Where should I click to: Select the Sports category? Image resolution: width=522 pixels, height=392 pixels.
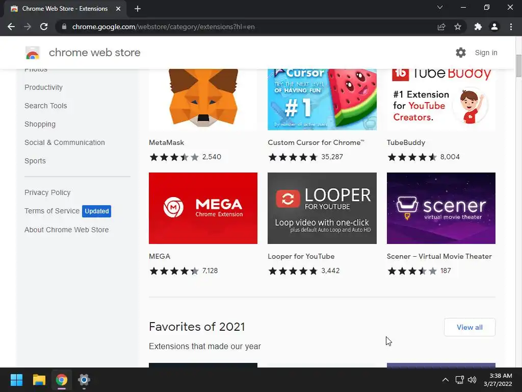click(35, 161)
